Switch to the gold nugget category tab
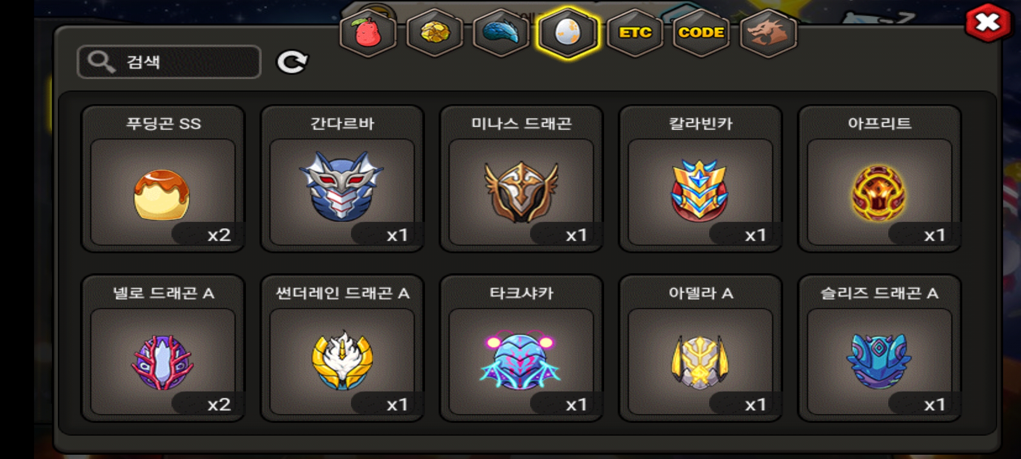 [x=435, y=33]
